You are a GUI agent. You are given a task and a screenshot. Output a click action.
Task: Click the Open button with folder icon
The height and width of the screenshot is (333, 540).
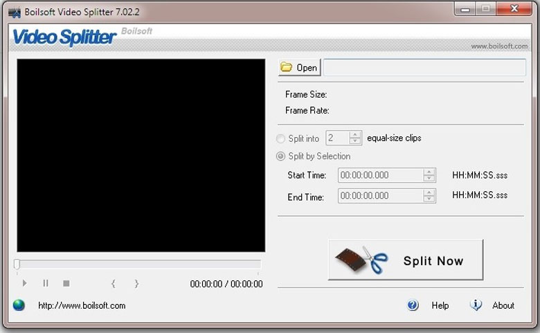tap(299, 67)
